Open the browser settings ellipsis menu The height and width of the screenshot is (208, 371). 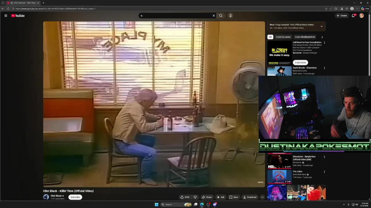[357, 9]
